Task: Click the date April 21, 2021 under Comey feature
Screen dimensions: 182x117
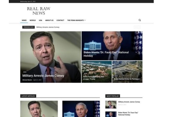Action: tap(37, 80)
